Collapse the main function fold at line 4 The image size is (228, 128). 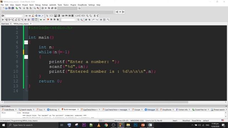pos(26,42)
